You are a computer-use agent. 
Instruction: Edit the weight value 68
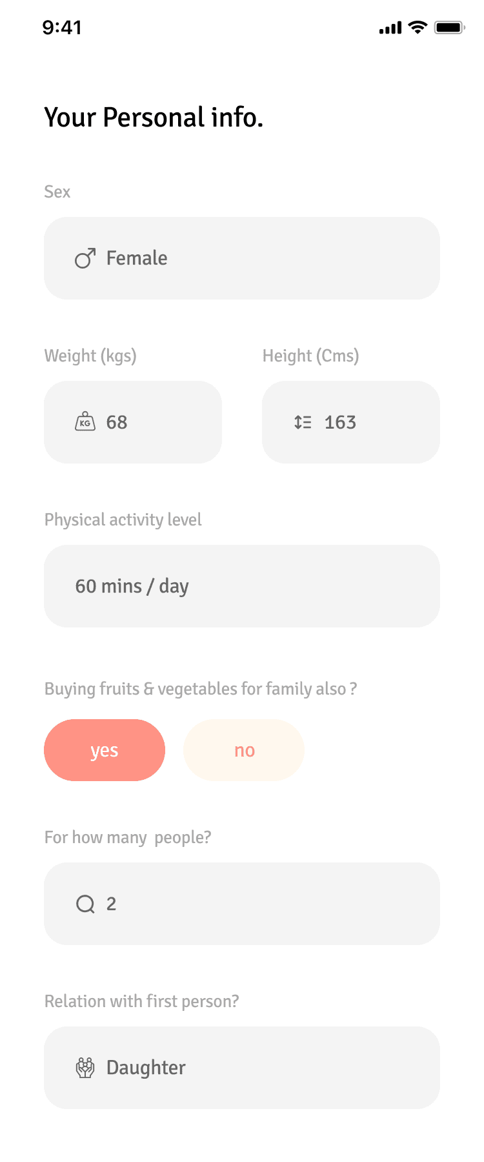[133, 422]
